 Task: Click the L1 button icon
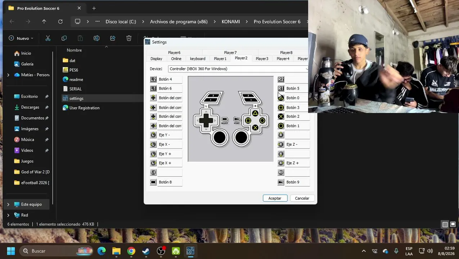[153, 88]
